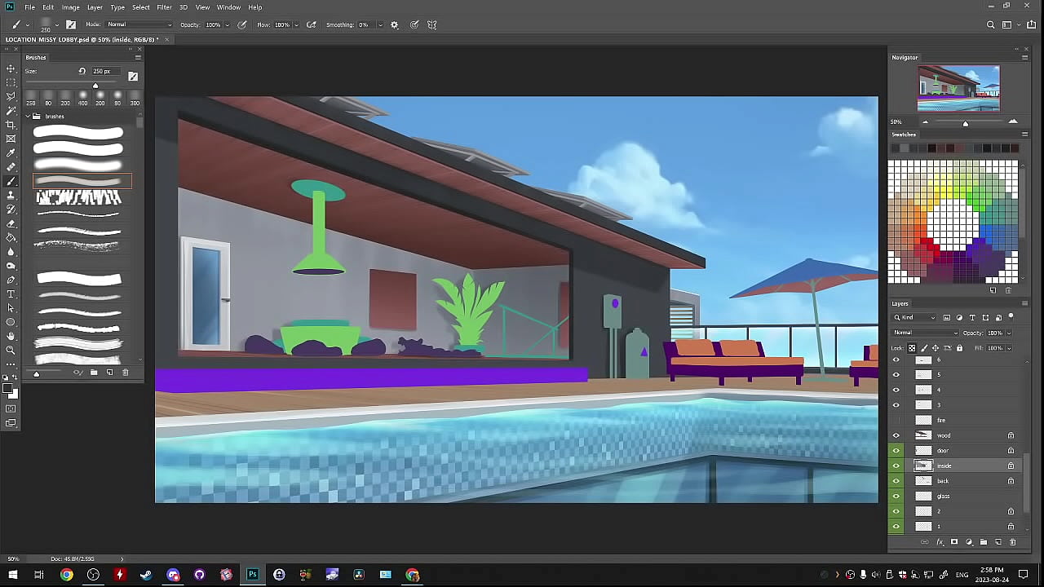Open the Filter menu
Viewport: 1044px width, 587px height.
tap(164, 7)
